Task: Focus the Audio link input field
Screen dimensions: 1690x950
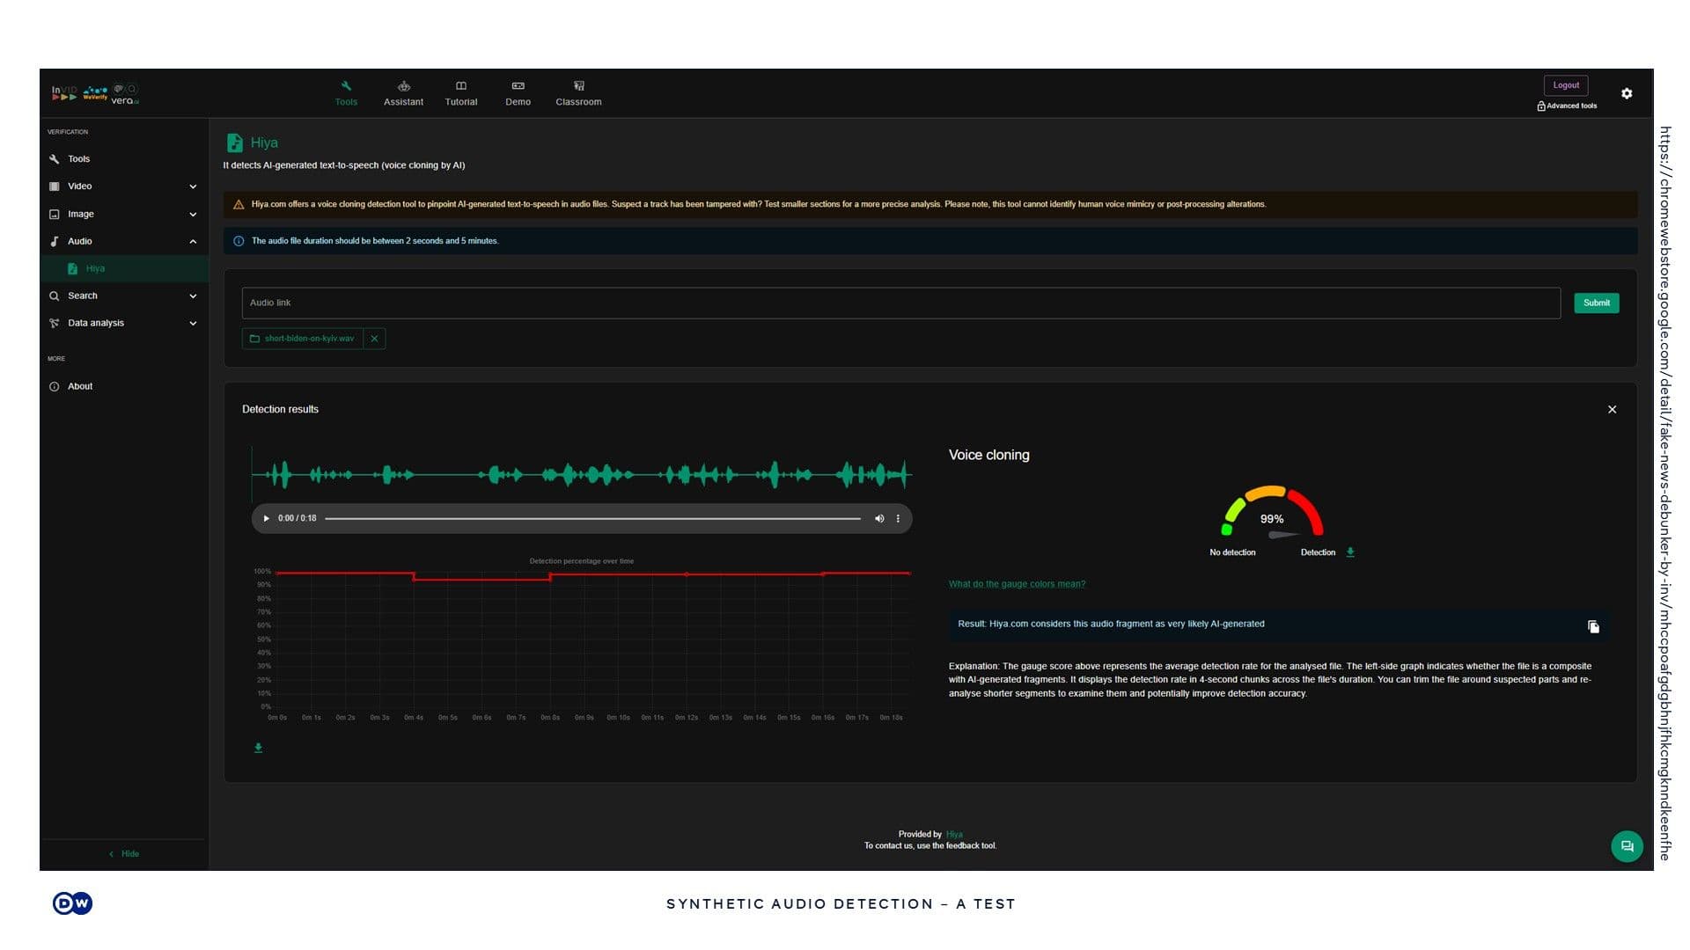Action: [x=900, y=303]
